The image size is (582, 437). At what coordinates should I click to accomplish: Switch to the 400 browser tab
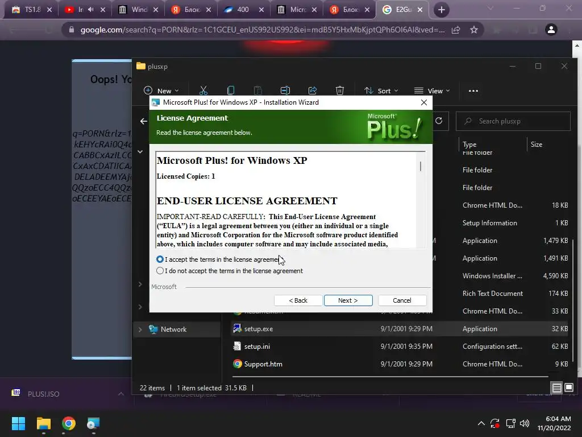coord(243,10)
